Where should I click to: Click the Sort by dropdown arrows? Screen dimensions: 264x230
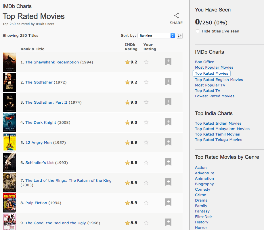tap(173, 36)
